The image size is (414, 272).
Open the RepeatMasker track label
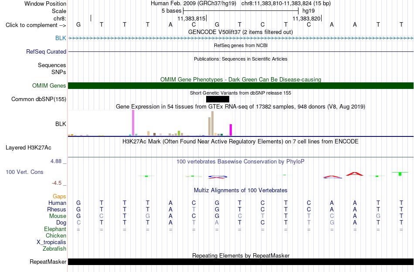tap(48, 262)
